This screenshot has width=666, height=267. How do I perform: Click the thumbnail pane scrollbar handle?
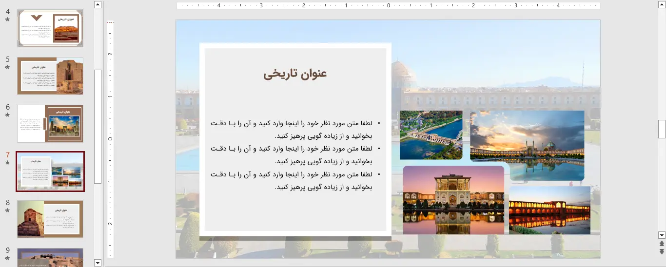click(x=98, y=126)
